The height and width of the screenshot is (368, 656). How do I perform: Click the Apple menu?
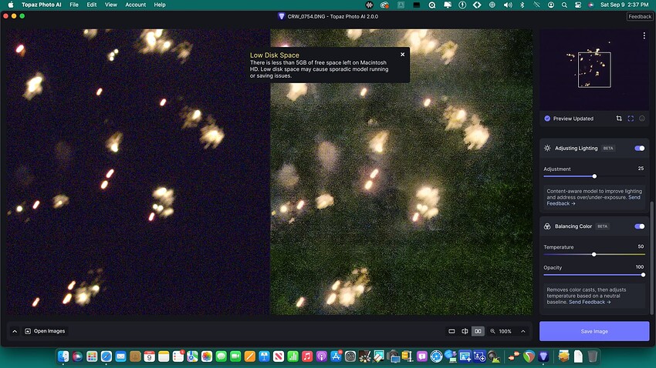pos(11,5)
